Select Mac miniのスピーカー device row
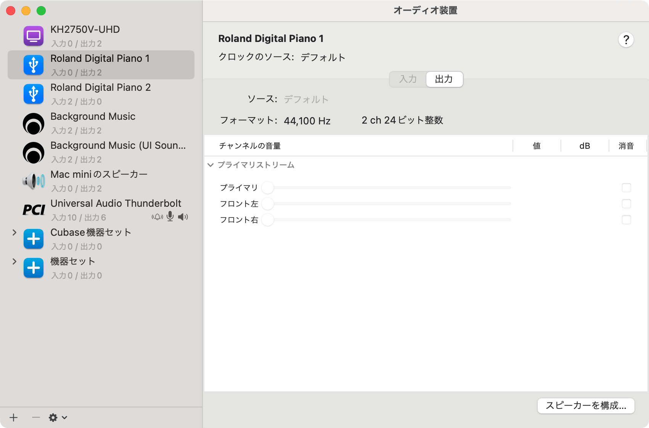 101,181
